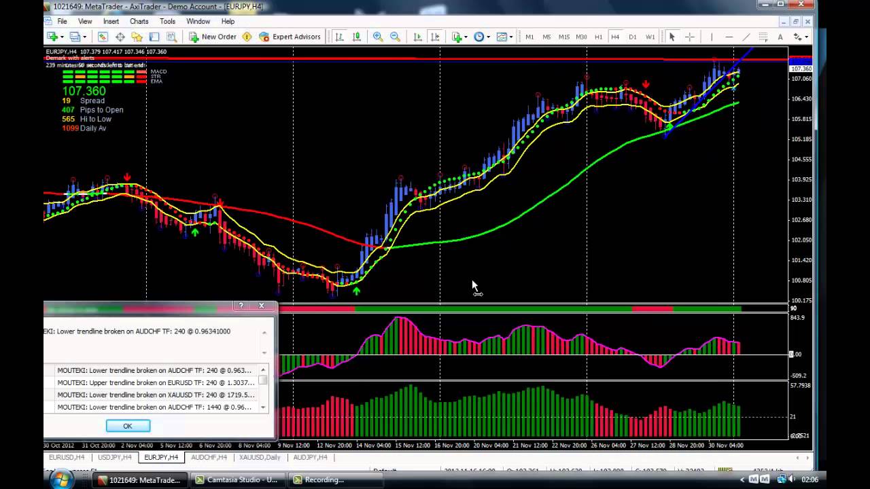Select the XAUUSD lower trendline alert row
Screen dimensions: 870x489
click(x=151, y=395)
